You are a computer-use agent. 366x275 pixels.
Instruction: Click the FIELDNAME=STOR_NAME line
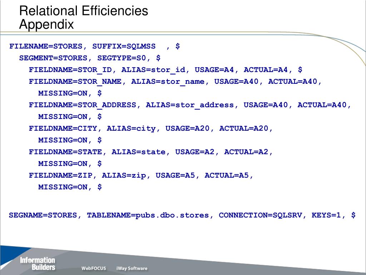(175, 82)
